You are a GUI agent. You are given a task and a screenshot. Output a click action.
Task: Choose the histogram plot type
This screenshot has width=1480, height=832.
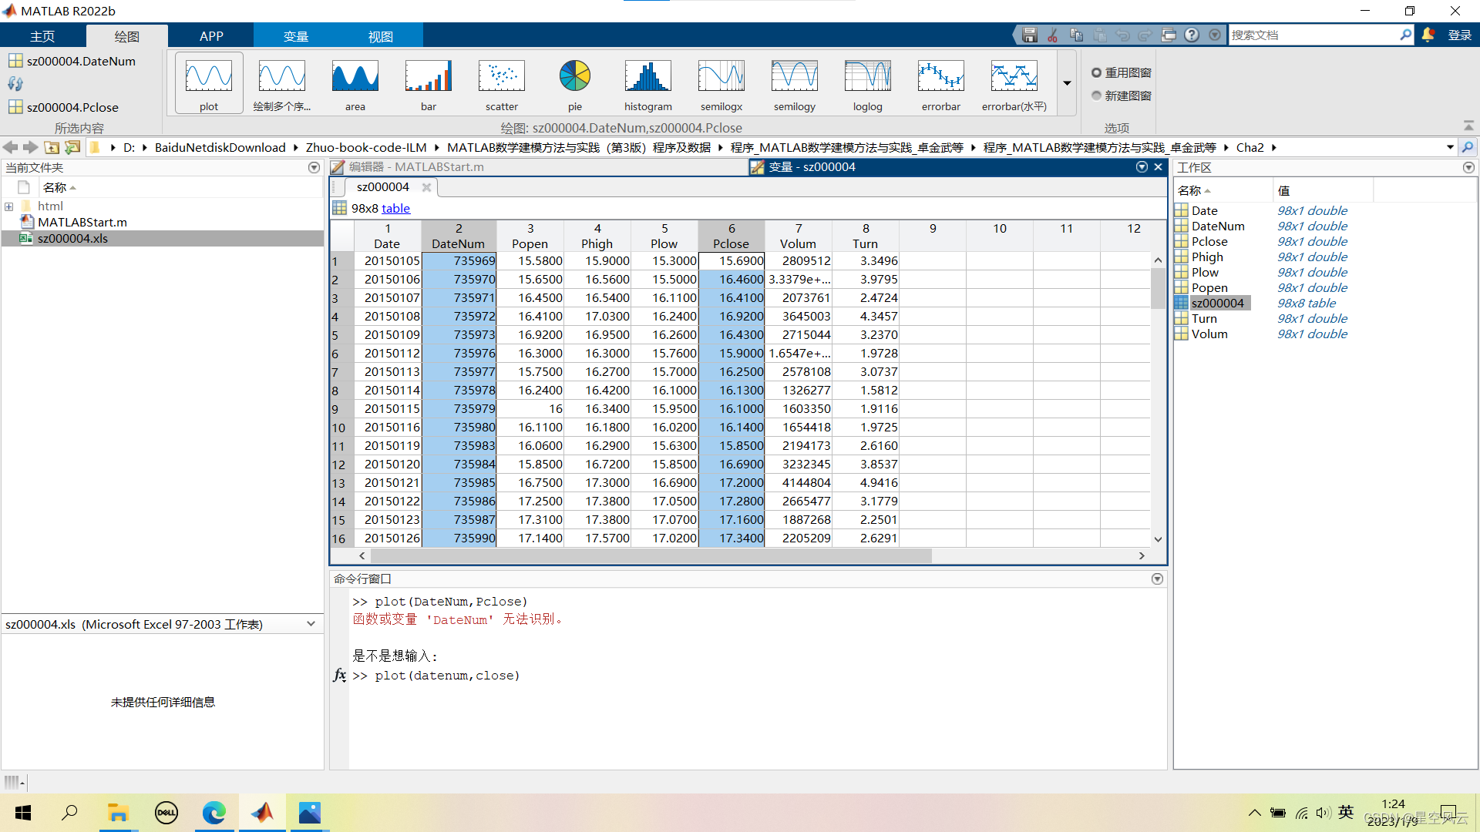[x=647, y=83]
